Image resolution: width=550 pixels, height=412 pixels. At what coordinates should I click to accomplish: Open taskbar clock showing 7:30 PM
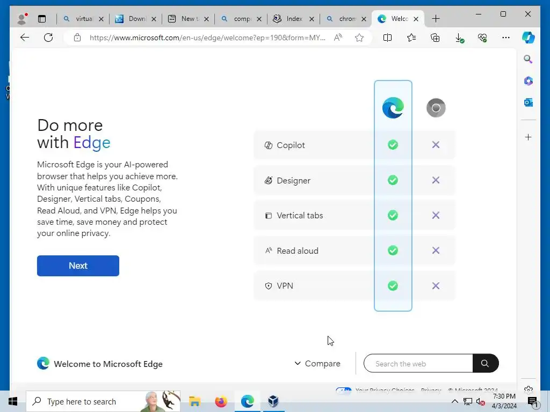[504, 401]
